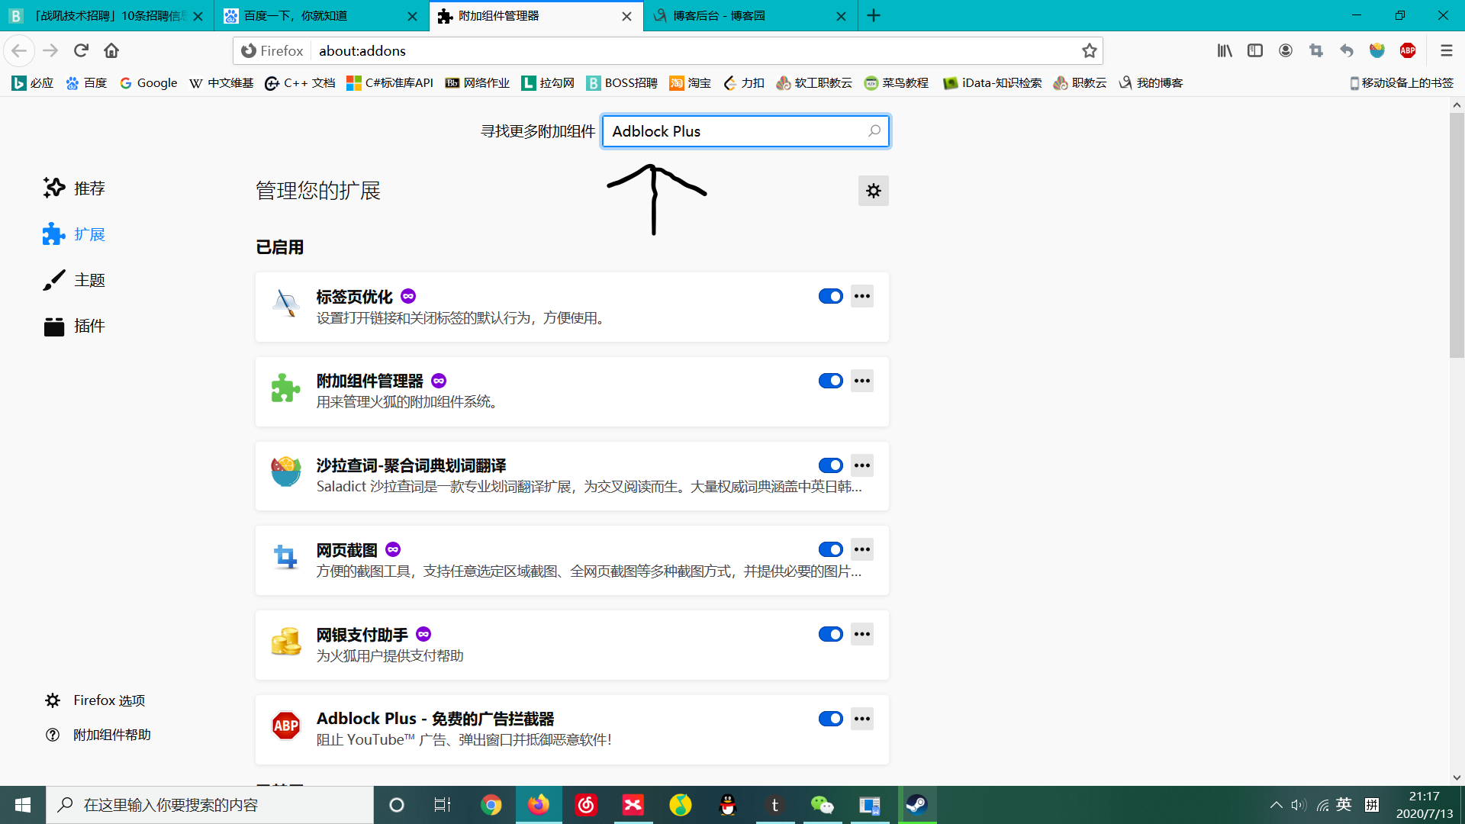
Task: Click the screenshot crop toolbar icon
Action: [x=1316, y=50]
